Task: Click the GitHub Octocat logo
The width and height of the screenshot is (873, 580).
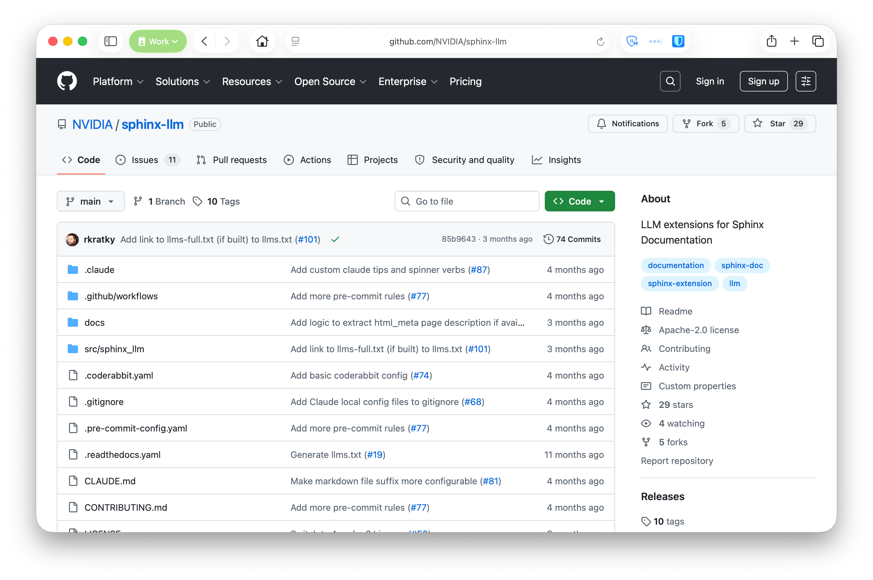Action: coord(67,81)
